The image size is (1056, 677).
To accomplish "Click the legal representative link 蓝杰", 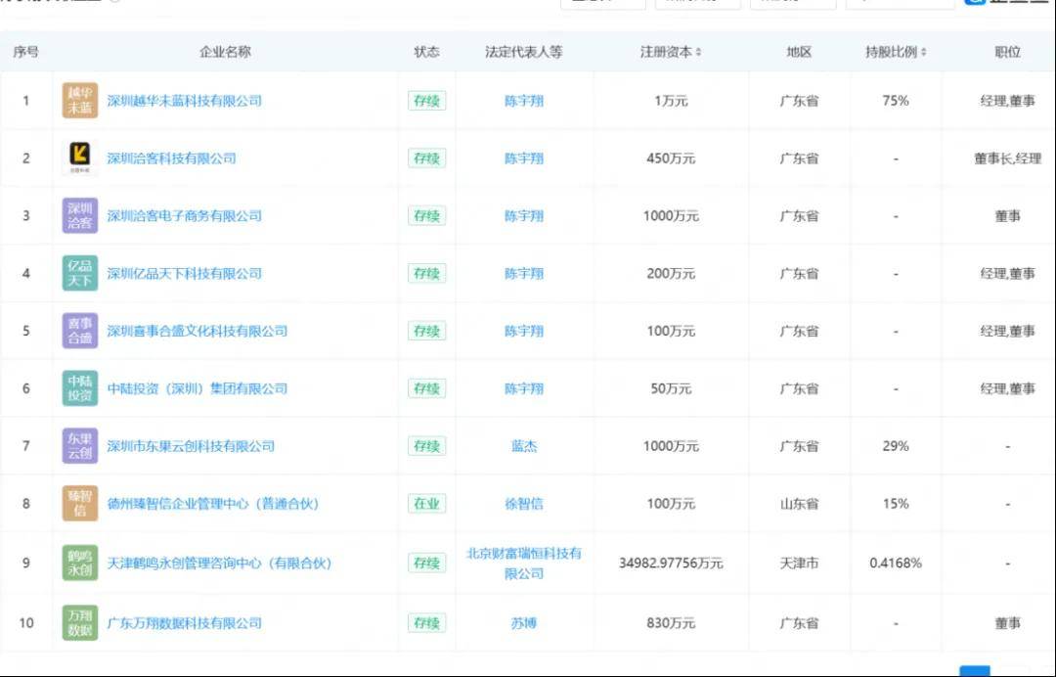I will [x=525, y=445].
